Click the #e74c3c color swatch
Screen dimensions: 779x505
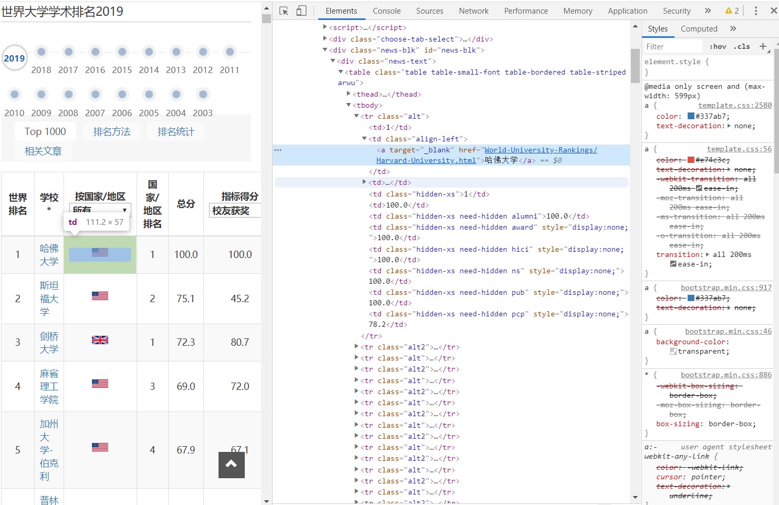[691, 160]
